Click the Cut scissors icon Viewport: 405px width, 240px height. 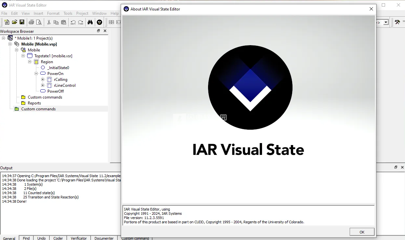pyautogui.click(x=49, y=22)
